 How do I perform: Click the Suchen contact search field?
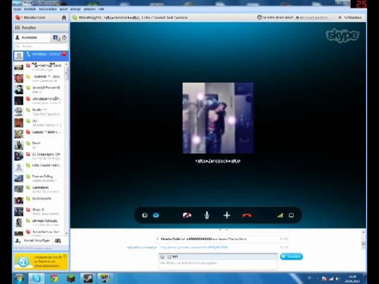coord(41,46)
